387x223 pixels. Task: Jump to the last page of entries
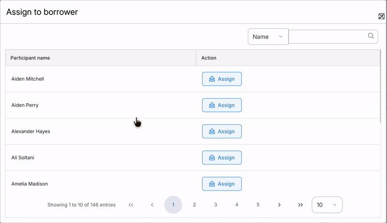[300, 205]
